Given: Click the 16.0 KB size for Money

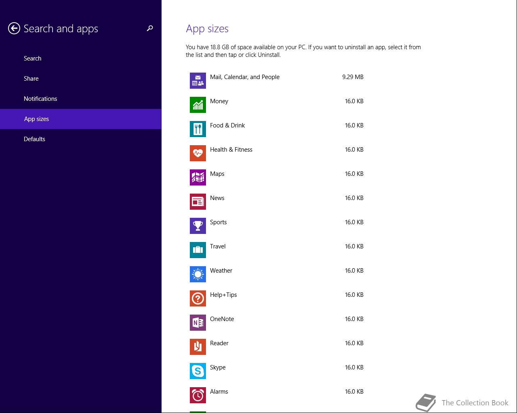Looking at the screenshot, I should [354, 101].
